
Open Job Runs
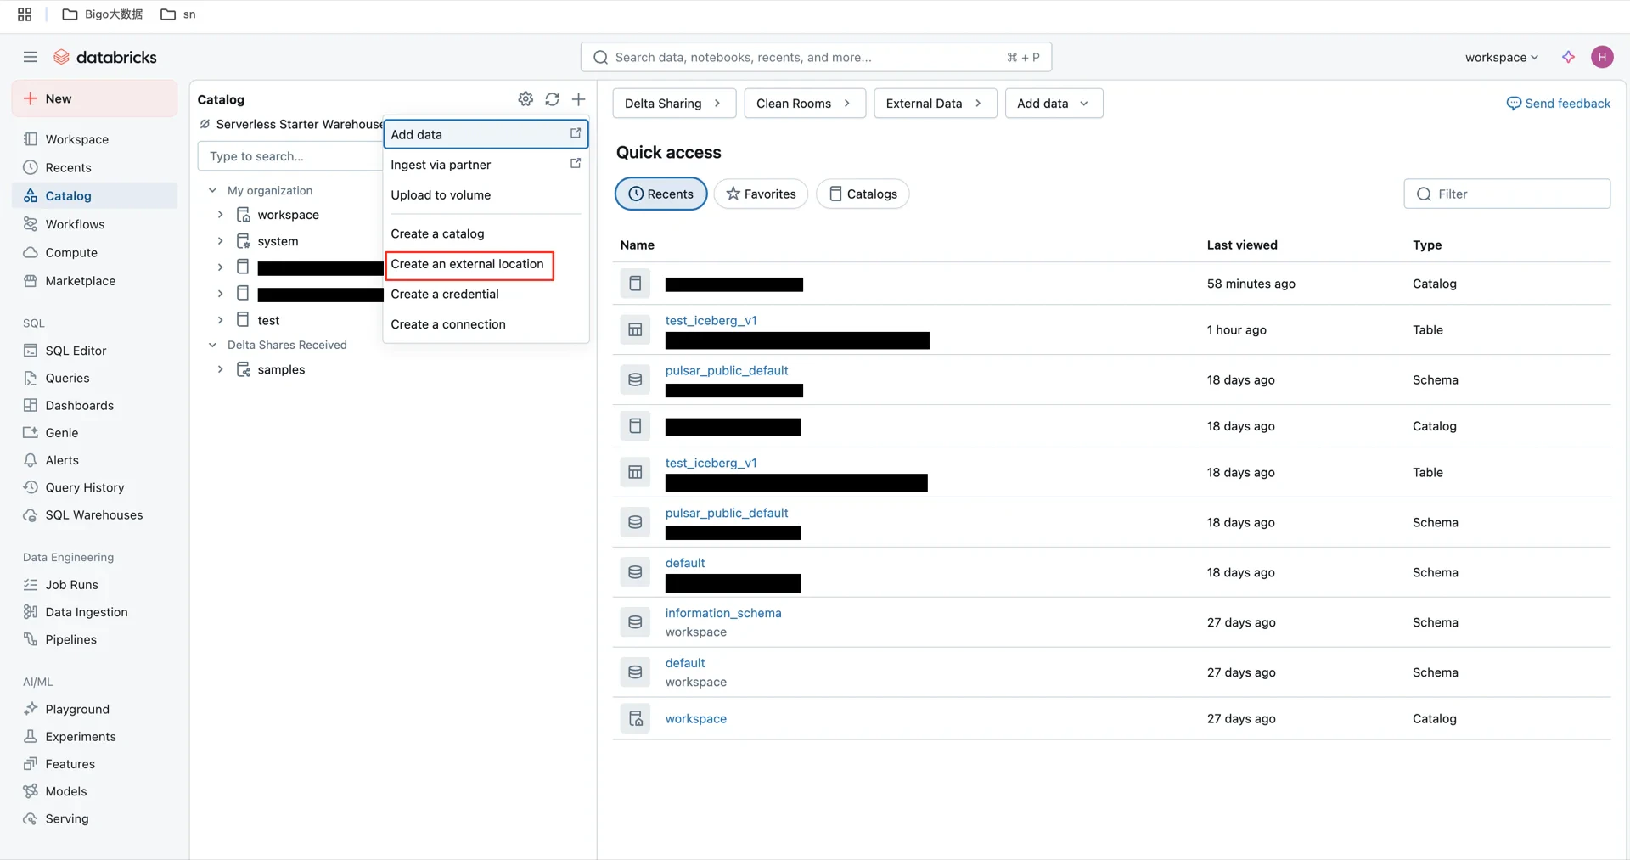94,585
